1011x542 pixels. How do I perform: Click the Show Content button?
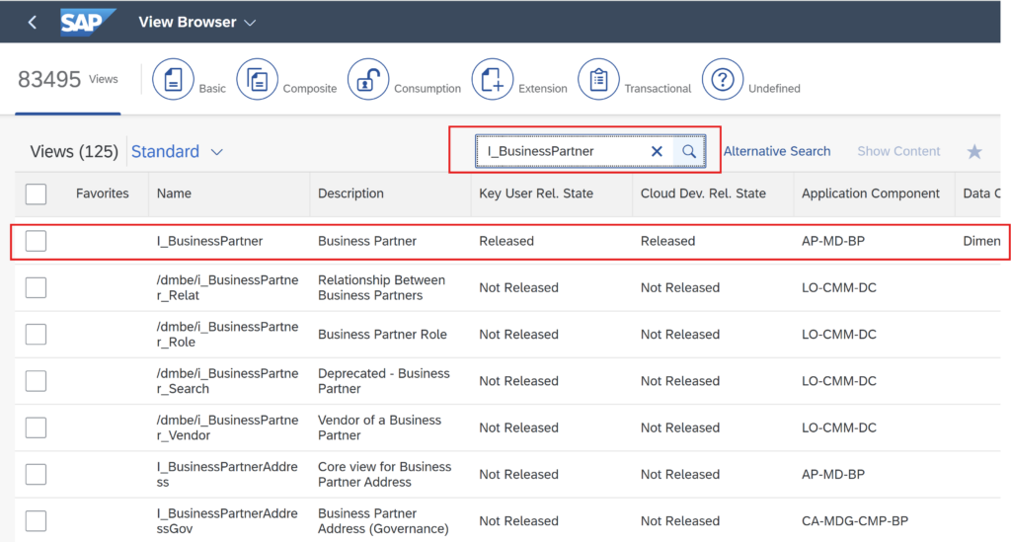898,151
